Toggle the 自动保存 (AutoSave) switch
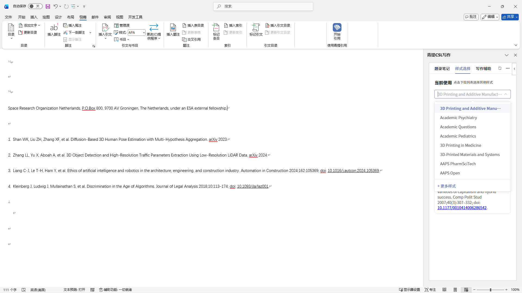 (35, 6)
